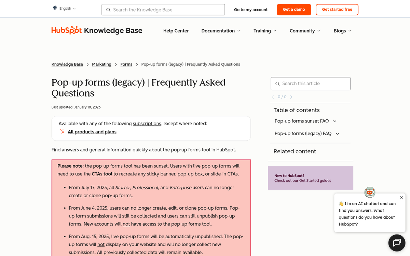Click the HubSpot chatbot mascot avatar
The image size is (410, 256).
point(370,192)
